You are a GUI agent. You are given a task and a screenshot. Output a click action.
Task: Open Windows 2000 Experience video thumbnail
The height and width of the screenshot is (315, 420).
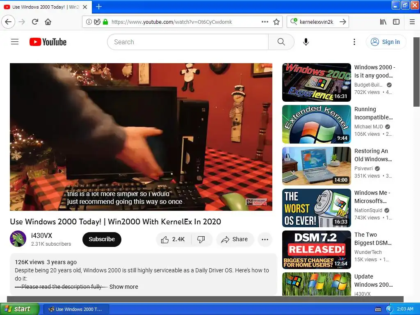click(316, 82)
